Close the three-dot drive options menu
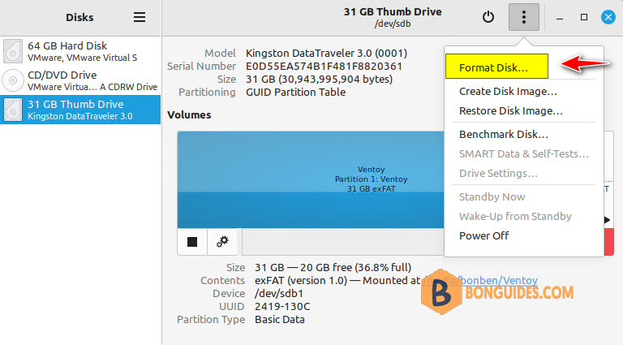 (x=524, y=17)
